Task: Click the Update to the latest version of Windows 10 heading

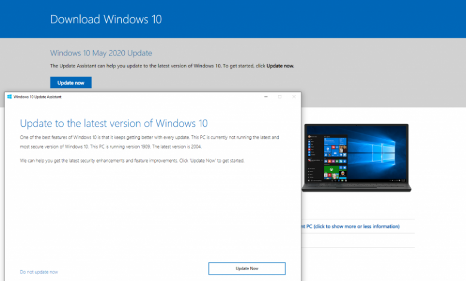Action: (114, 123)
